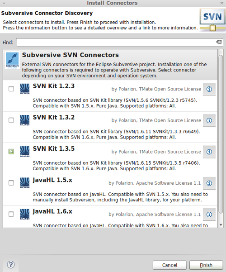Click Polarion logo beside SVN Kit 1.3.5
The height and width of the screenshot is (272, 226).
pyautogui.click(x=24, y=152)
